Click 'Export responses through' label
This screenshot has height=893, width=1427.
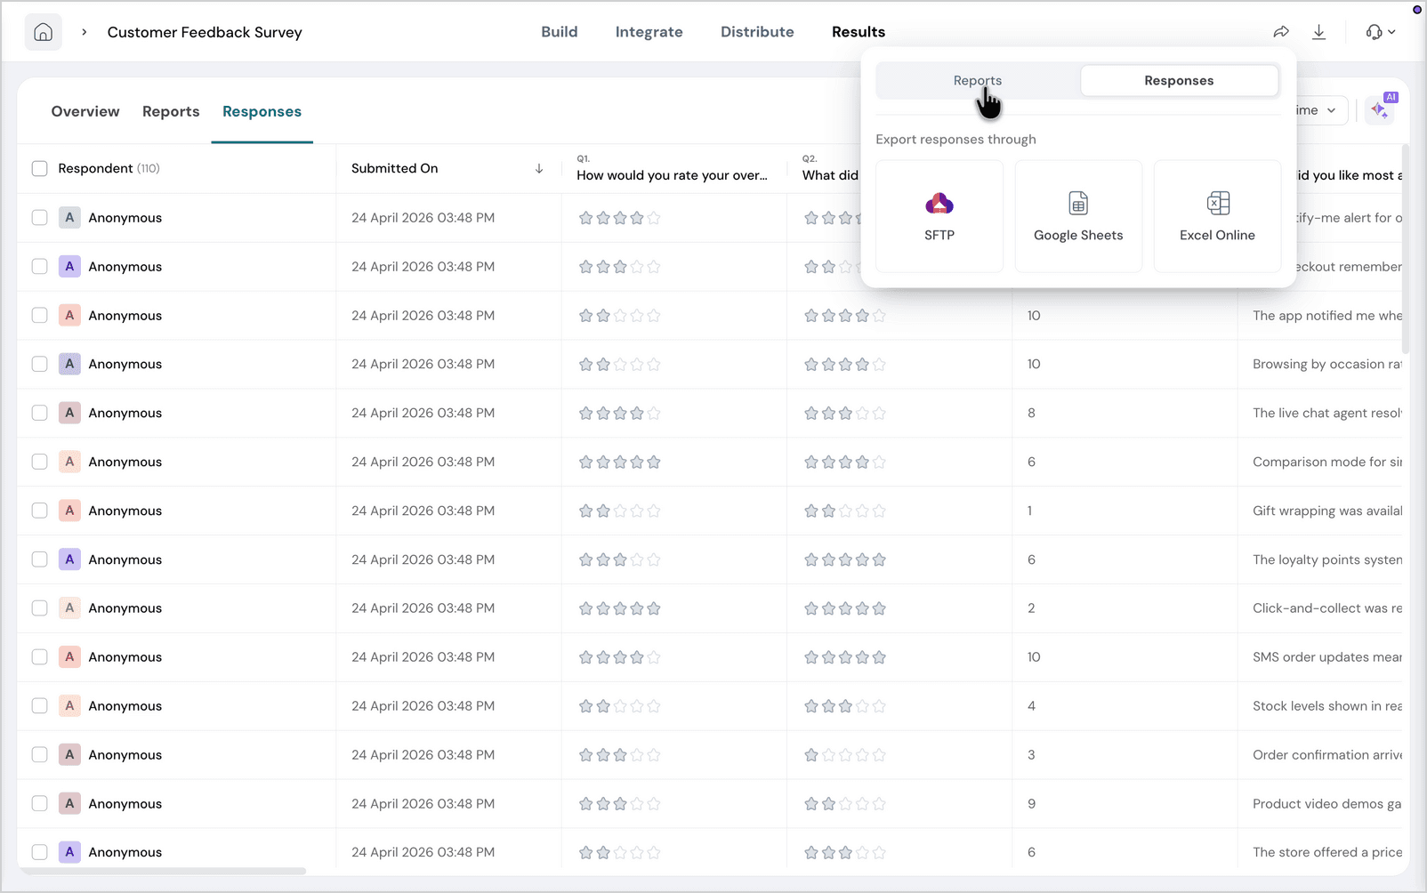[955, 140]
